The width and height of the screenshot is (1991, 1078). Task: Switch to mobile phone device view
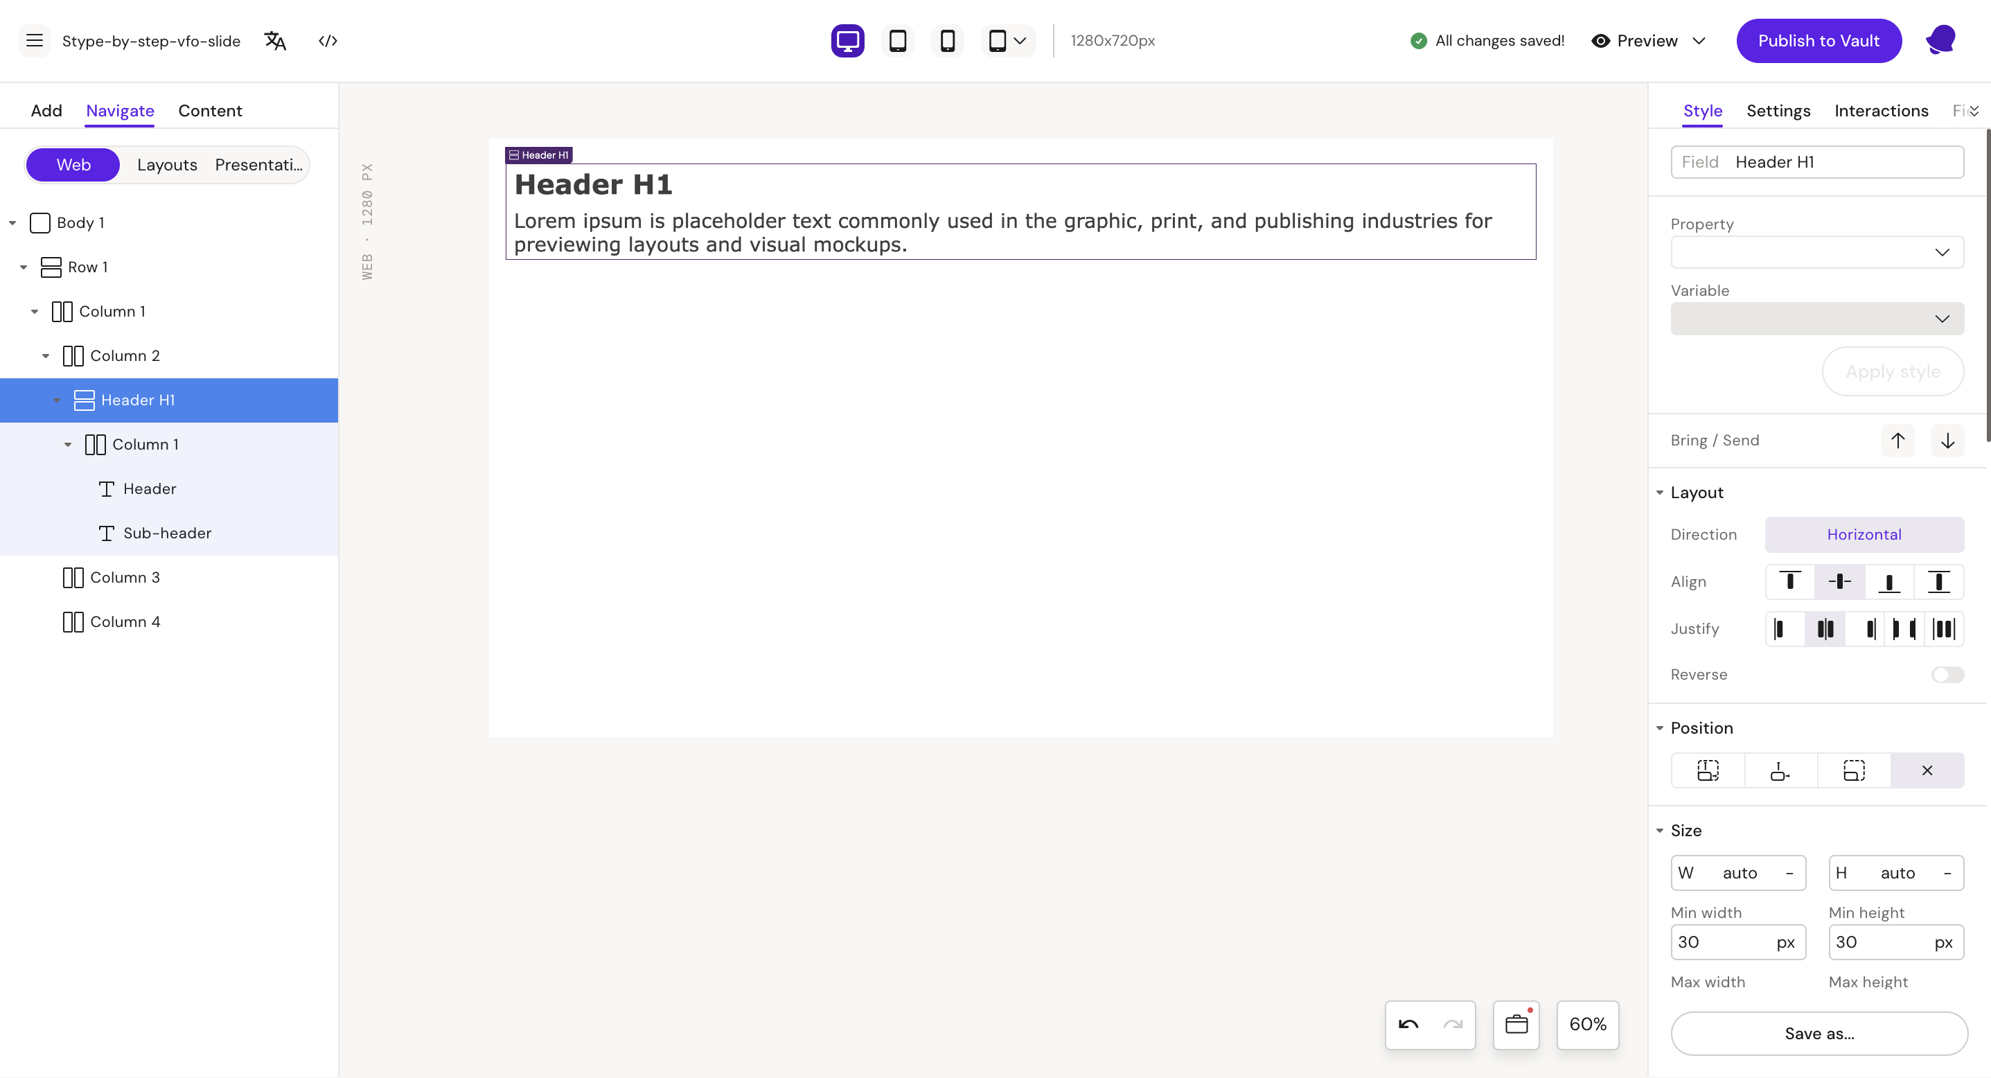point(948,40)
